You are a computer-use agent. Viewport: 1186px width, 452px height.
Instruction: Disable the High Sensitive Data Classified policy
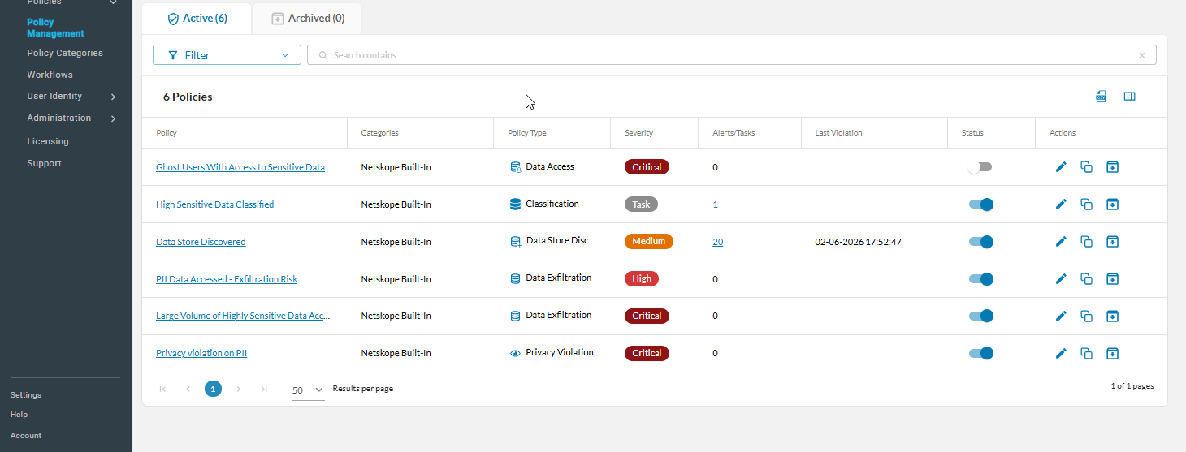pos(980,204)
